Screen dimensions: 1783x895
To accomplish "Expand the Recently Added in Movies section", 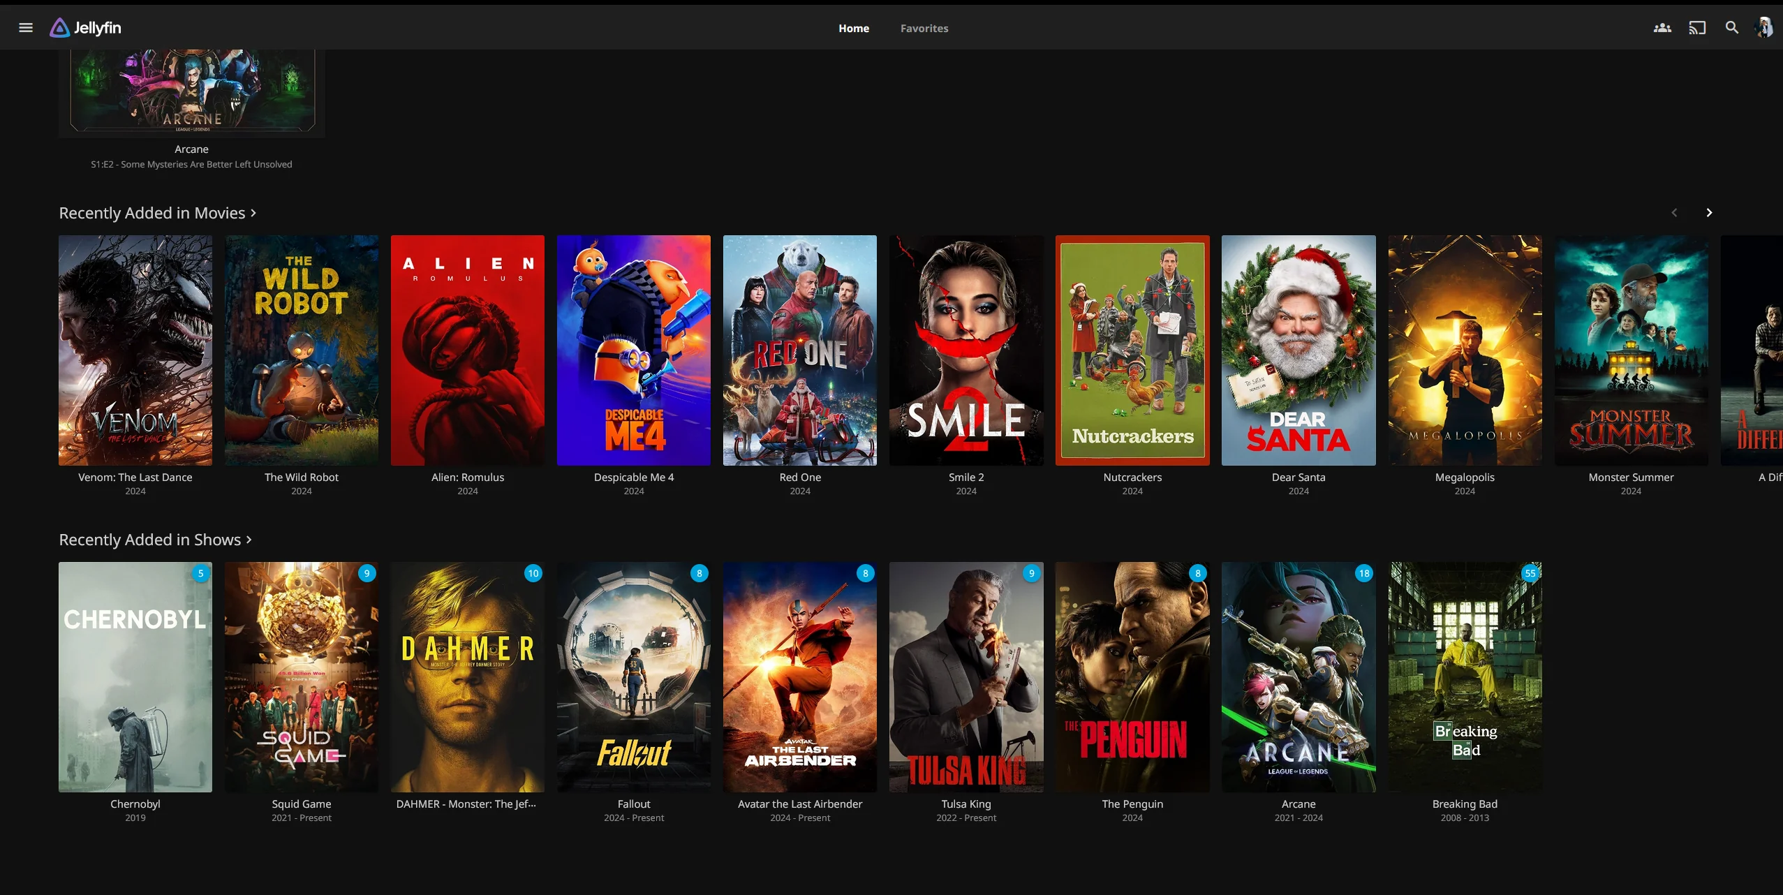I will 158,213.
